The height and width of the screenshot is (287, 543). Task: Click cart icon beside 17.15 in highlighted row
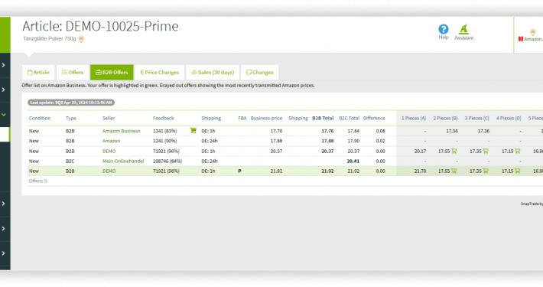[x=517, y=171]
